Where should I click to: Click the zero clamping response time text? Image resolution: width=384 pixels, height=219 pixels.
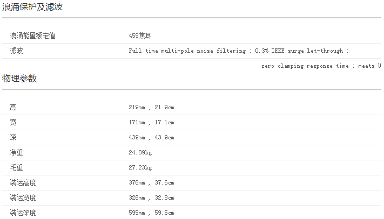click(305, 66)
